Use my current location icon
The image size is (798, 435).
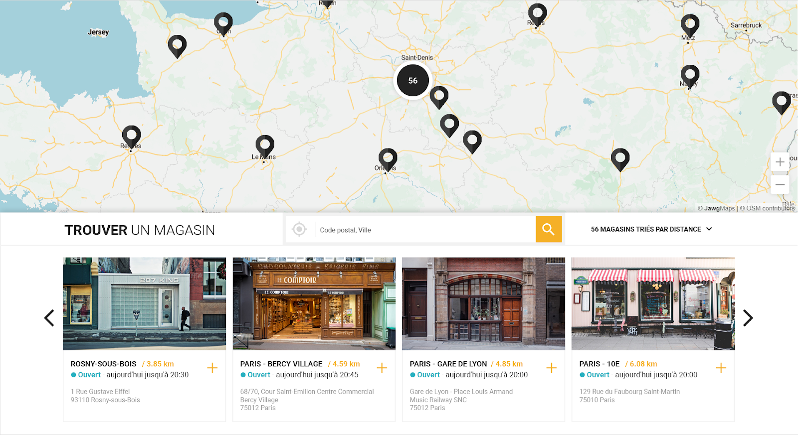(299, 229)
